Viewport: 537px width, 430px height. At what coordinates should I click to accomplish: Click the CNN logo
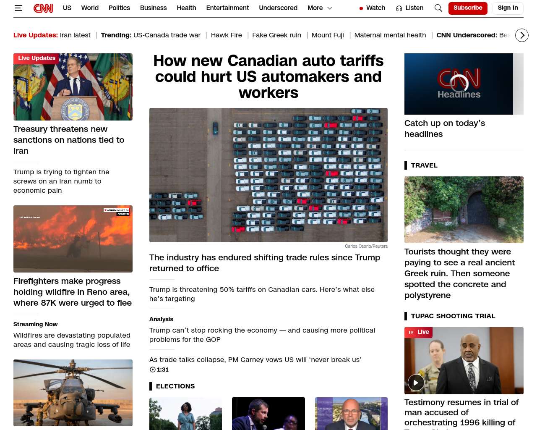point(43,8)
